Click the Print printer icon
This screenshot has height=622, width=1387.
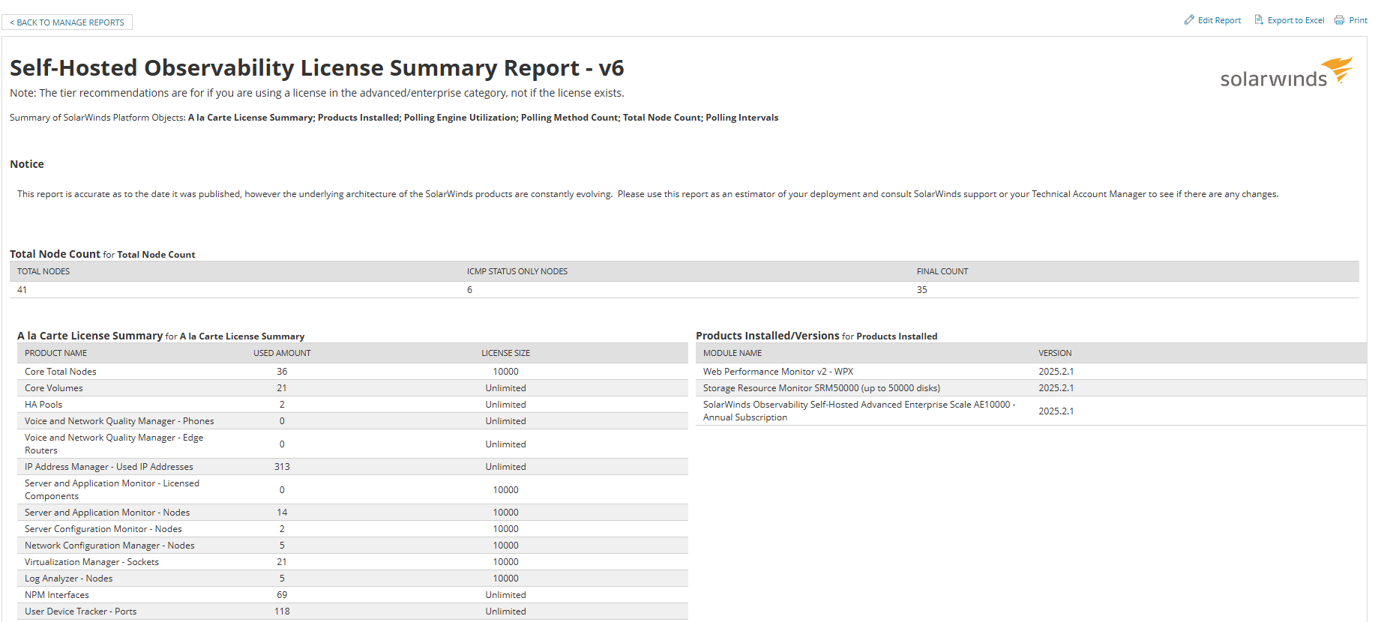(x=1339, y=19)
